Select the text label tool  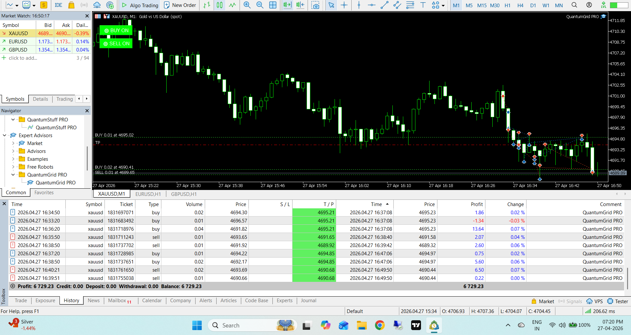423,5
